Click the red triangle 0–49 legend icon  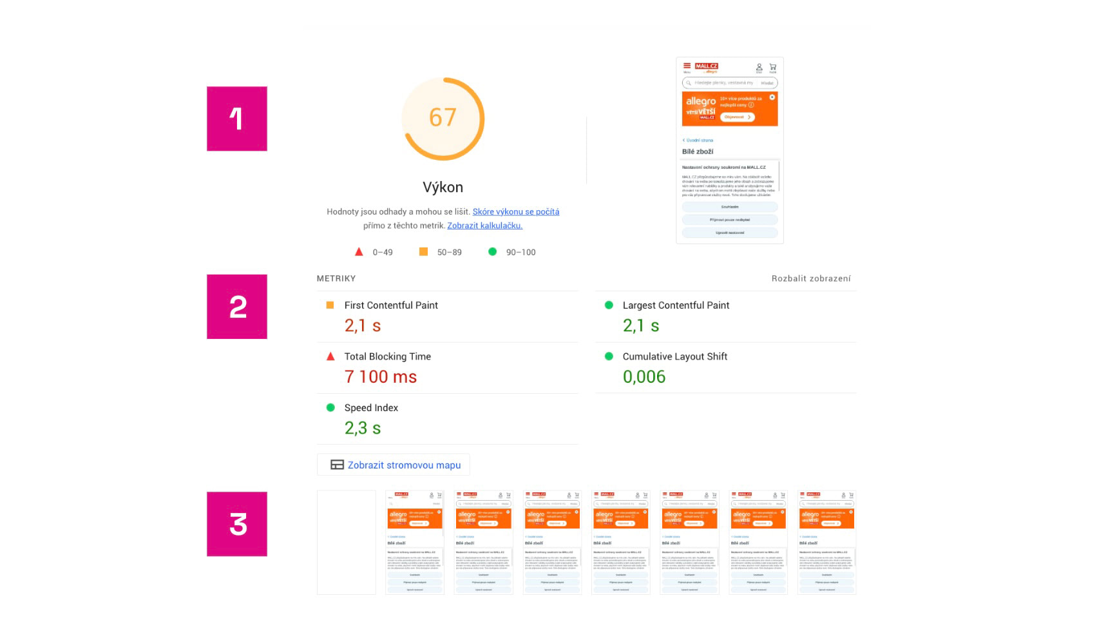[359, 252]
